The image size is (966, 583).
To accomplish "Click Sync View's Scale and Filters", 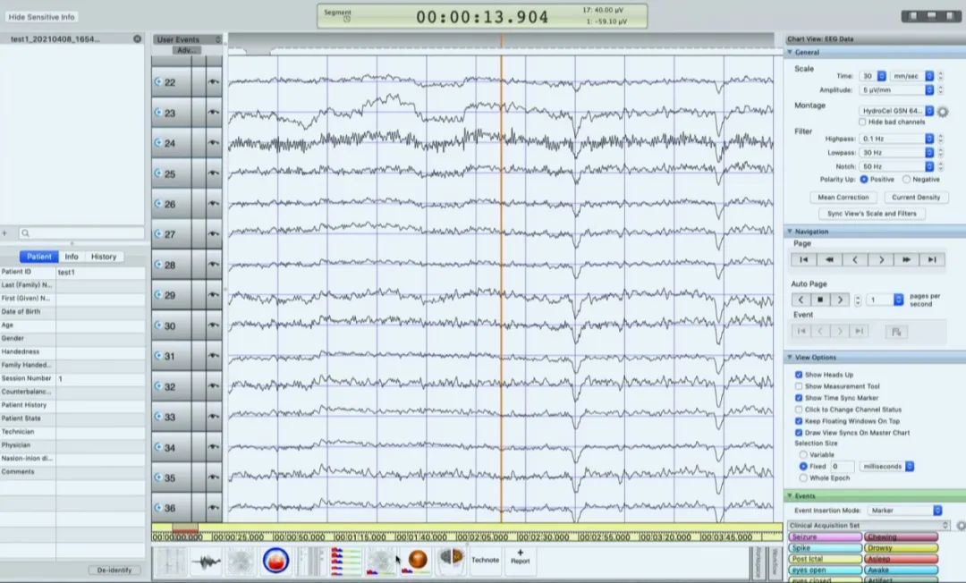I will pyautogui.click(x=872, y=214).
